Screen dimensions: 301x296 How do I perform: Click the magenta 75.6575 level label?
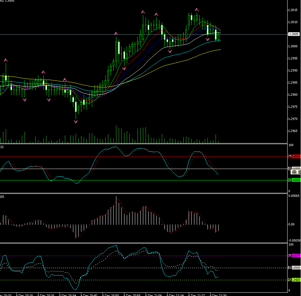296,256
